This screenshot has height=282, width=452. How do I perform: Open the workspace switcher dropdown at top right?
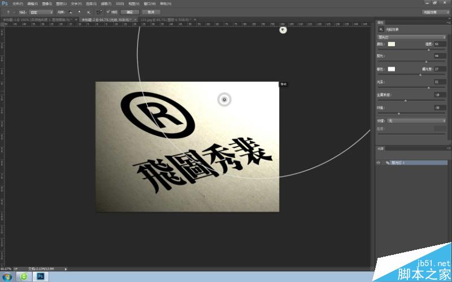coord(436,12)
